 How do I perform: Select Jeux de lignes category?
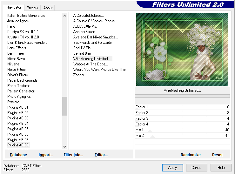point(18,21)
